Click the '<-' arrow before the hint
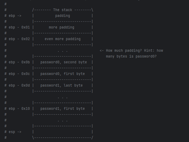Screen dimensions: 189x142 (x=102, y=50)
